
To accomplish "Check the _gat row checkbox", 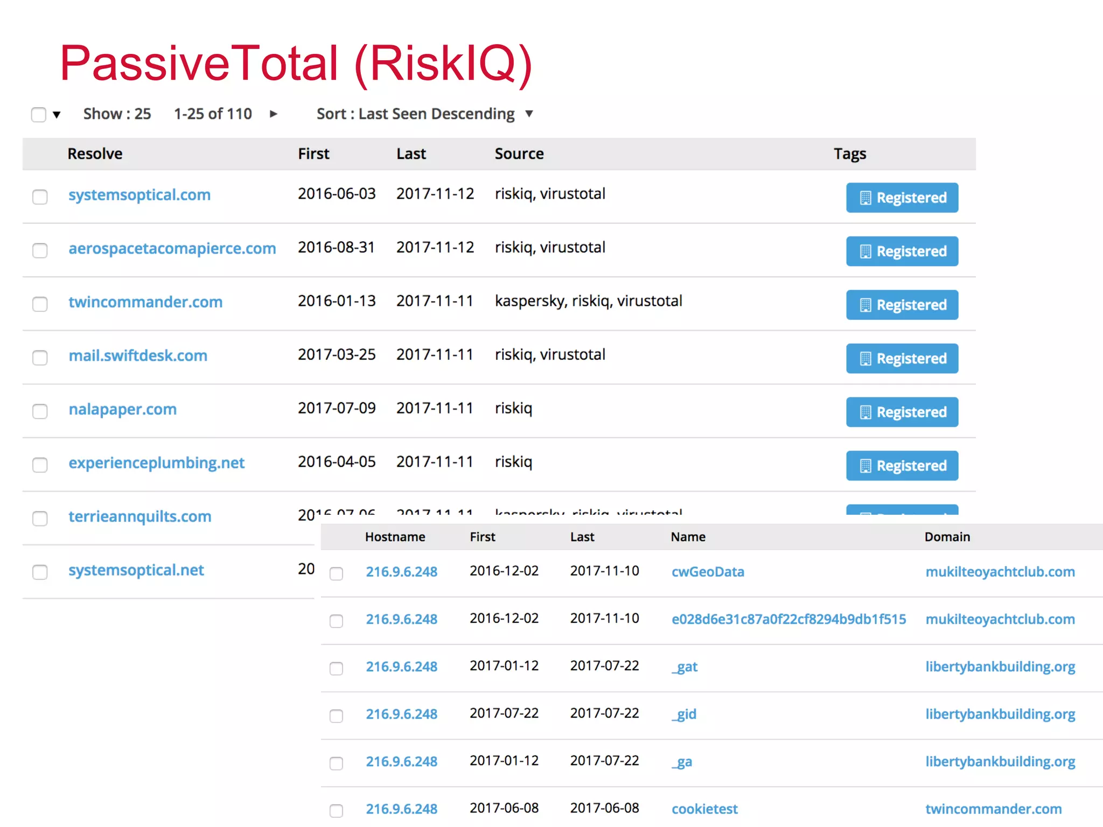I will click(337, 668).
